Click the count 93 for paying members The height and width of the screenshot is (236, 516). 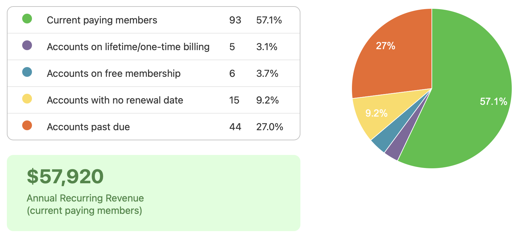[x=235, y=20]
